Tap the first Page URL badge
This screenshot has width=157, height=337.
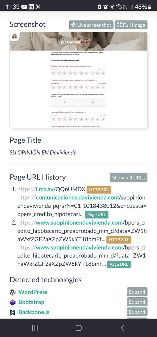(96, 215)
